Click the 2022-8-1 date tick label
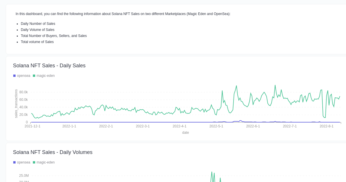 tap(326, 126)
